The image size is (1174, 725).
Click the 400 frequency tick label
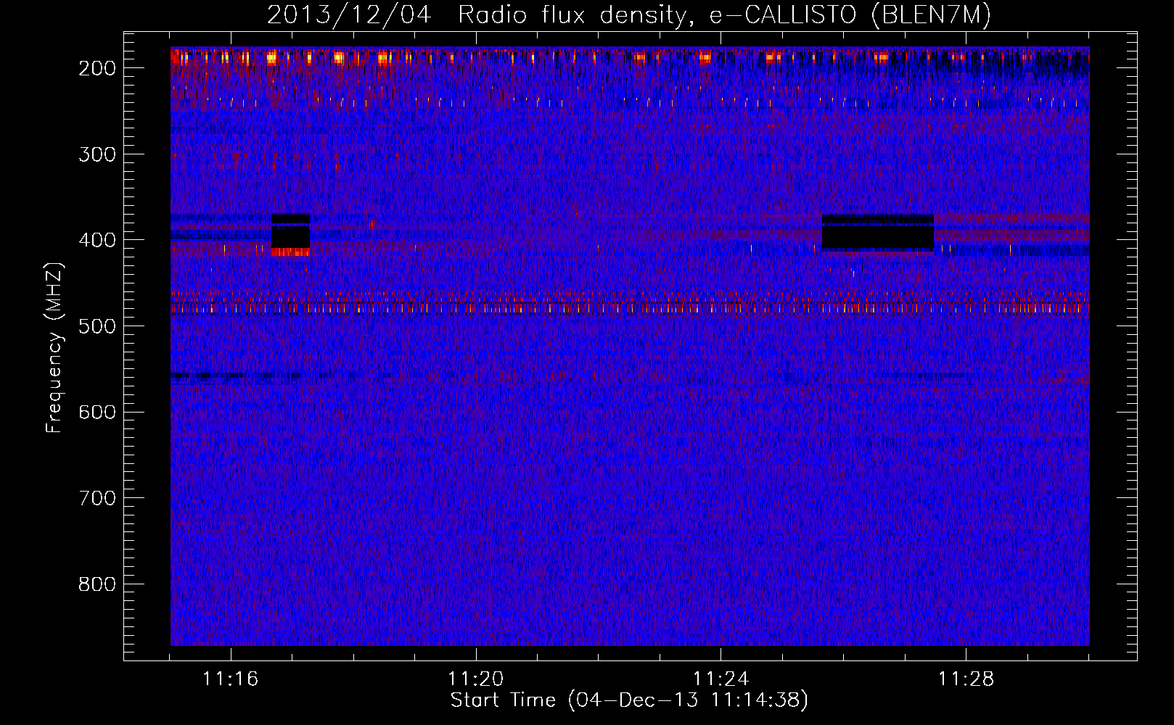point(97,240)
